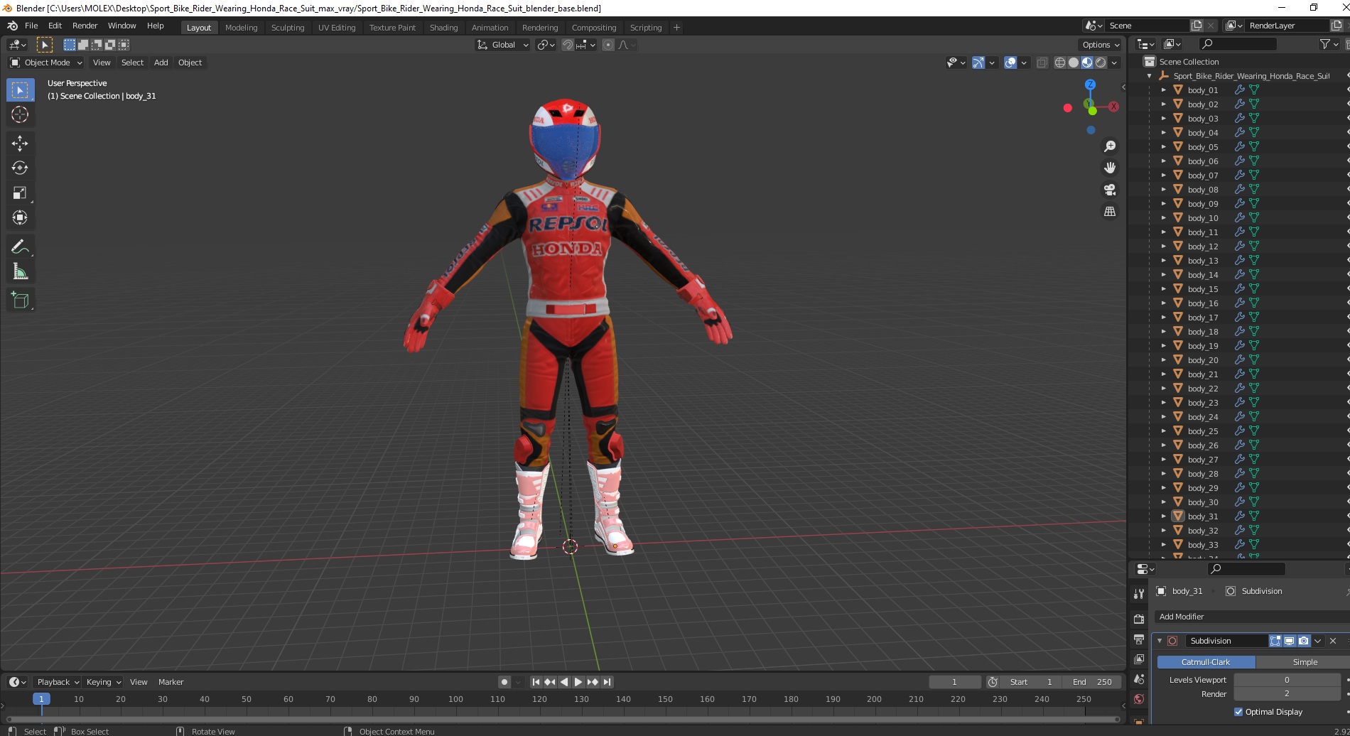Select Catmull-Clark subdivision type
This screenshot has height=736, width=1350.
[1206, 662]
